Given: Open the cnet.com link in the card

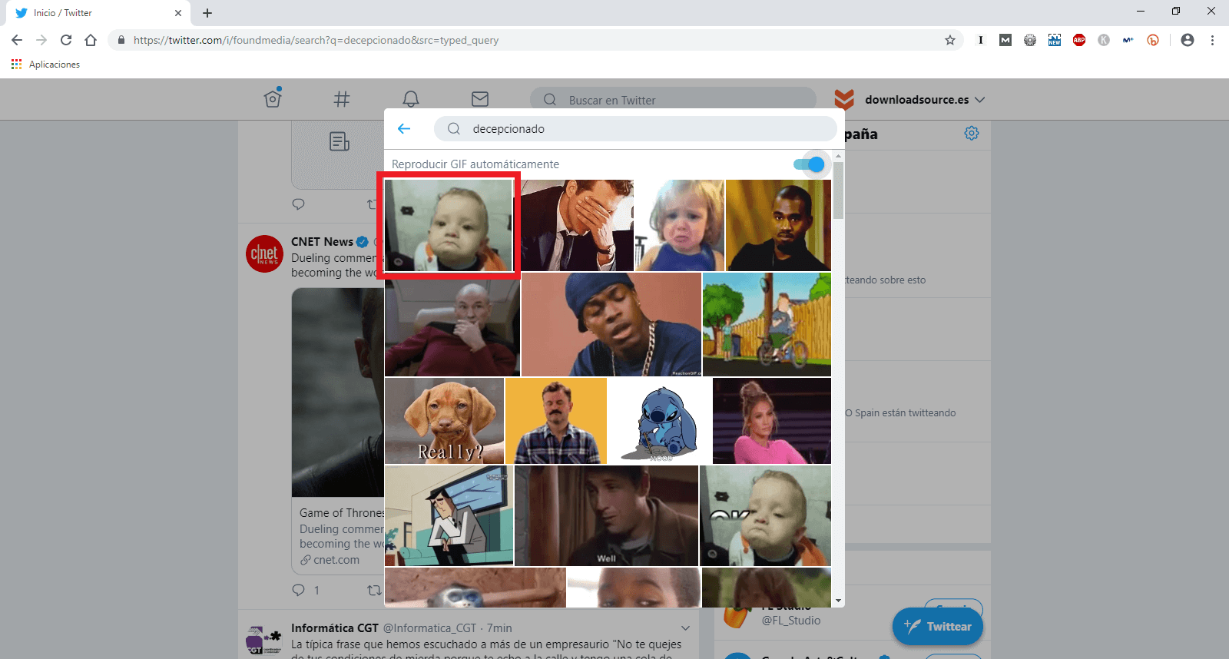Looking at the screenshot, I should coord(336,560).
